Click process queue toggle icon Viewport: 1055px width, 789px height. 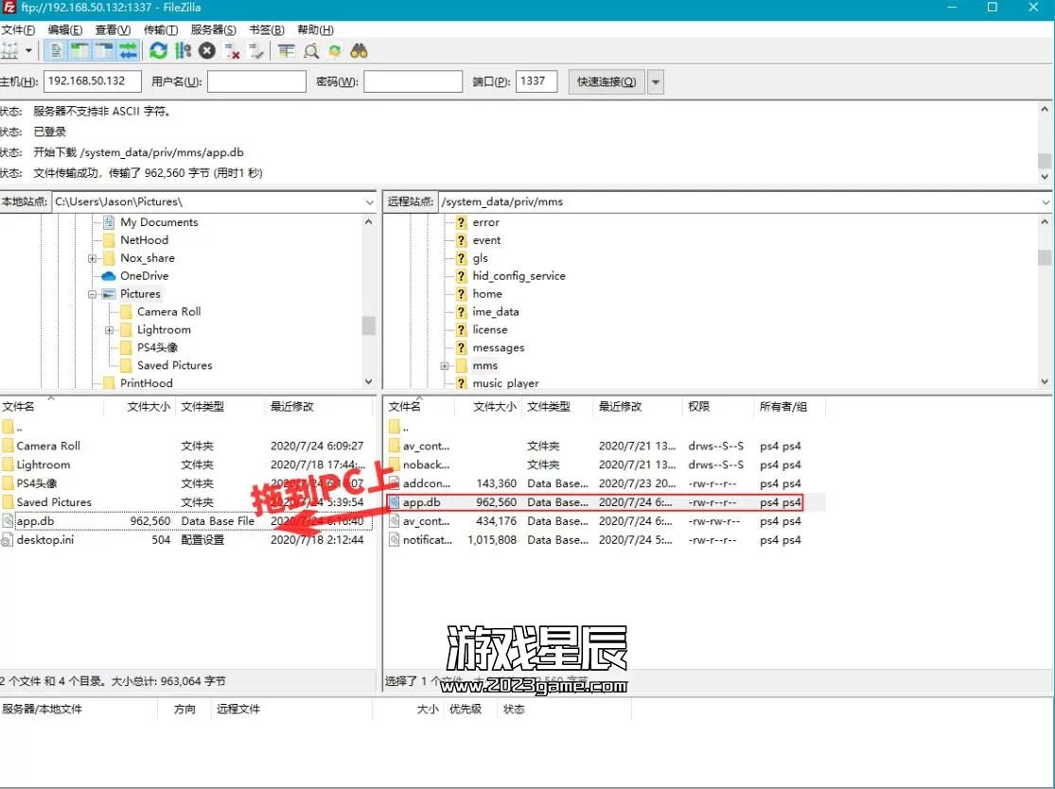183,51
